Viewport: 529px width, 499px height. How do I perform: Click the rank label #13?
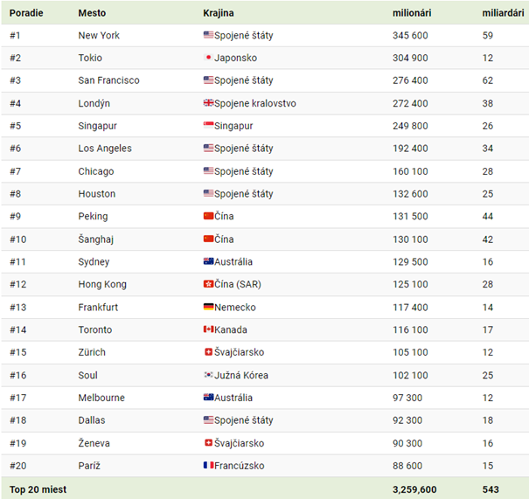17,308
